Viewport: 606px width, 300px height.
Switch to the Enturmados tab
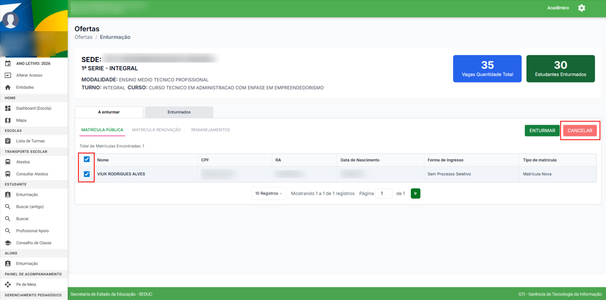[x=179, y=112]
